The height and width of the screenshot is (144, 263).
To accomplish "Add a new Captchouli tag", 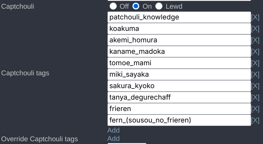I will coord(113,130).
